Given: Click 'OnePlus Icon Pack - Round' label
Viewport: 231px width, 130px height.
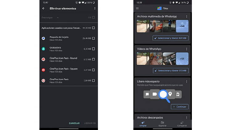Looking at the screenshot, I should (x=63, y=58).
